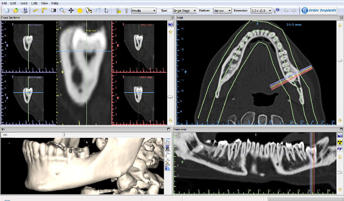
Task: Create a new document with the blank page icon
Action: (7, 11)
